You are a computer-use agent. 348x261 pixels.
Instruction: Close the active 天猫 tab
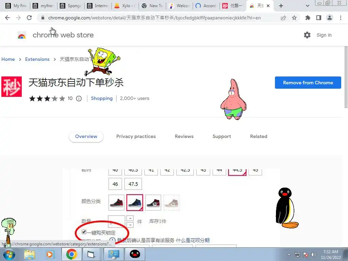pos(268,6)
